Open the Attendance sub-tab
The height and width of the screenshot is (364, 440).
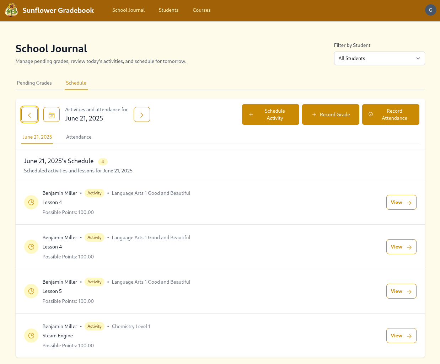[x=79, y=137]
